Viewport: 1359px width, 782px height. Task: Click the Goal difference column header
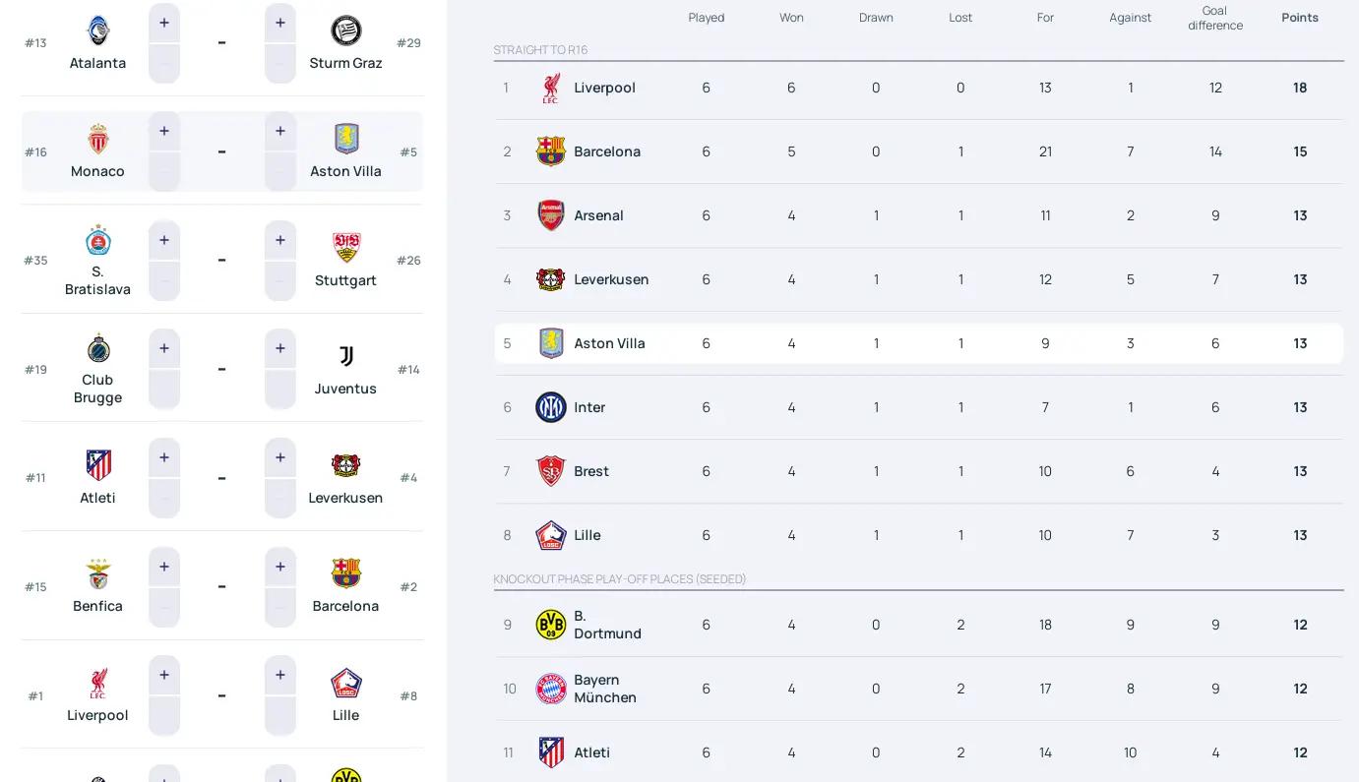(1214, 18)
